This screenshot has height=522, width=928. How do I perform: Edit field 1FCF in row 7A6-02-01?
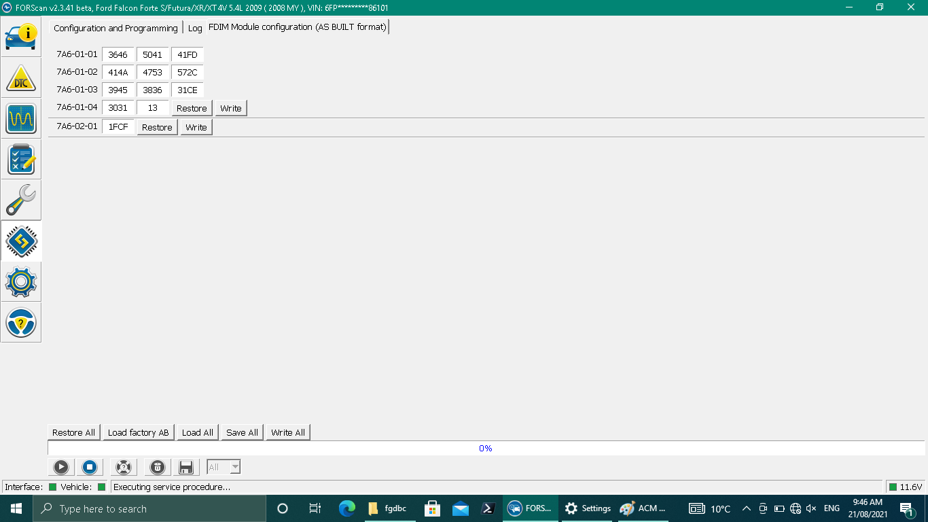pyautogui.click(x=118, y=126)
